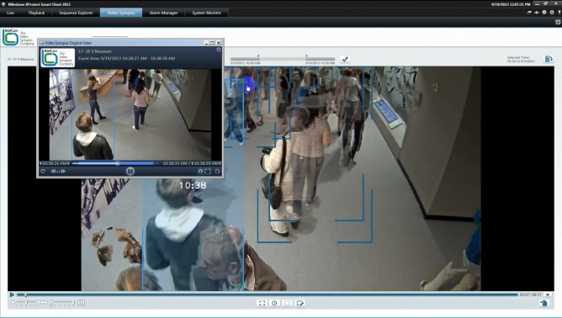
Task: Seek the popup video progress slider
Action: pyautogui.click(x=115, y=163)
